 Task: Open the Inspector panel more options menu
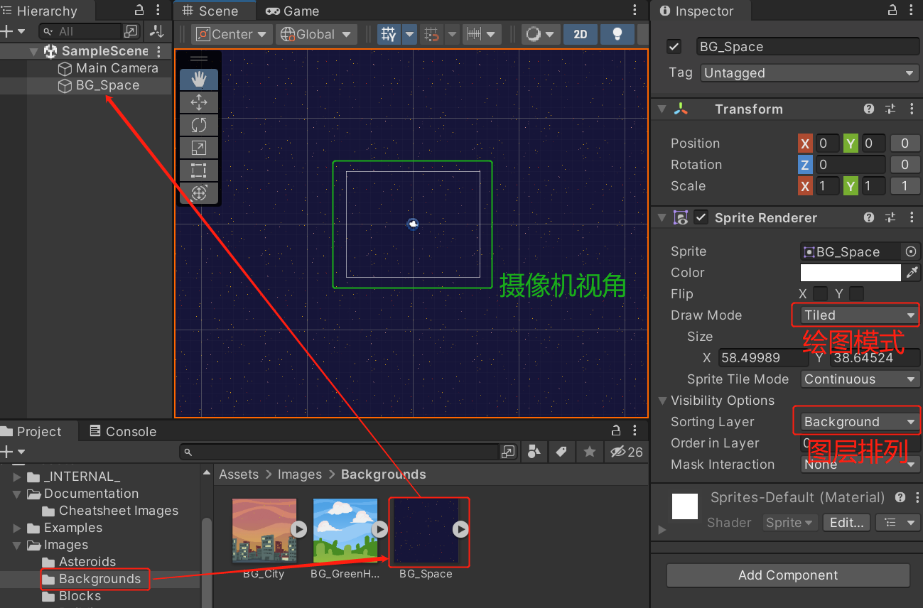click(x=913, y=11)
